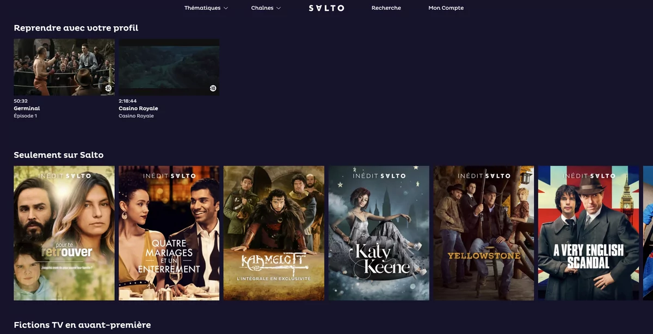The height and width of the screenshot is (334, 653).
Task: Click the age 10 badge on Casino Royale
Action: point(213,88)
